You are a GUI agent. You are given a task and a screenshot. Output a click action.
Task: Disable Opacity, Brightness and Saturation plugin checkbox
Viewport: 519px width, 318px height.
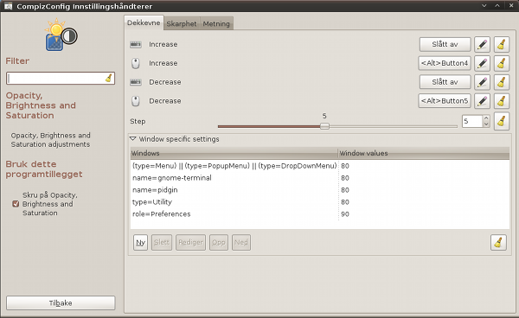tap(16, 204)
